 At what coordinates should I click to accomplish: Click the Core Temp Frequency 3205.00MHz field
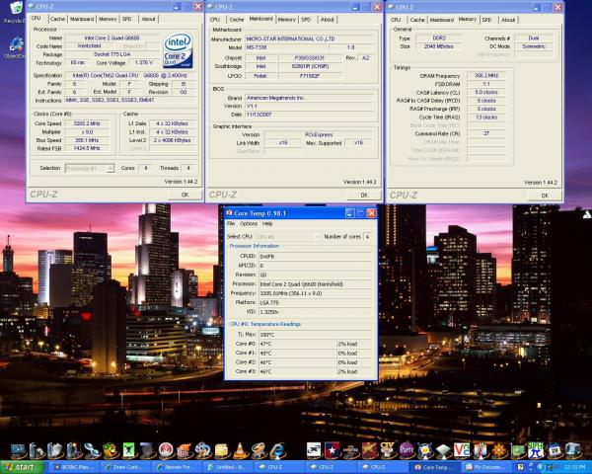tap(315, 293)
